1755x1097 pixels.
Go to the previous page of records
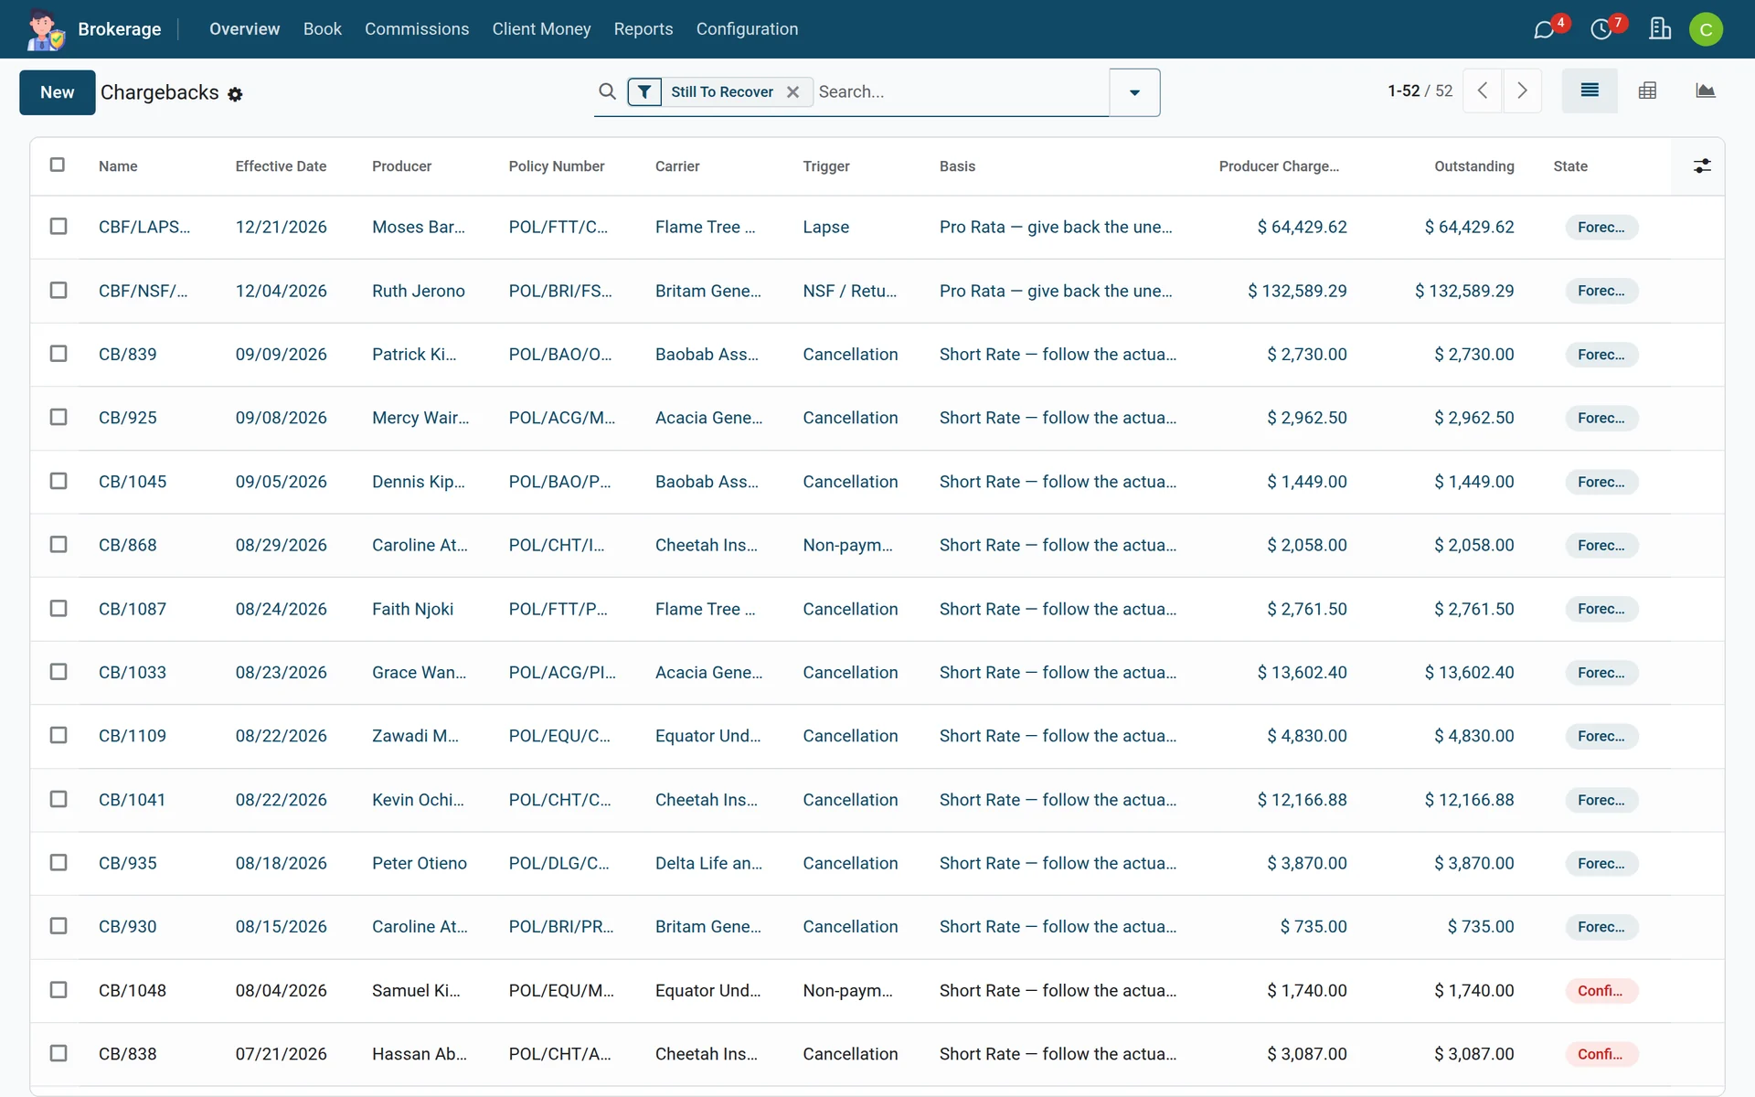tap(1483, 91)
